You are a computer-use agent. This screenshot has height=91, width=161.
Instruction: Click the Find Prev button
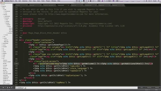click(x=149, y=87)
